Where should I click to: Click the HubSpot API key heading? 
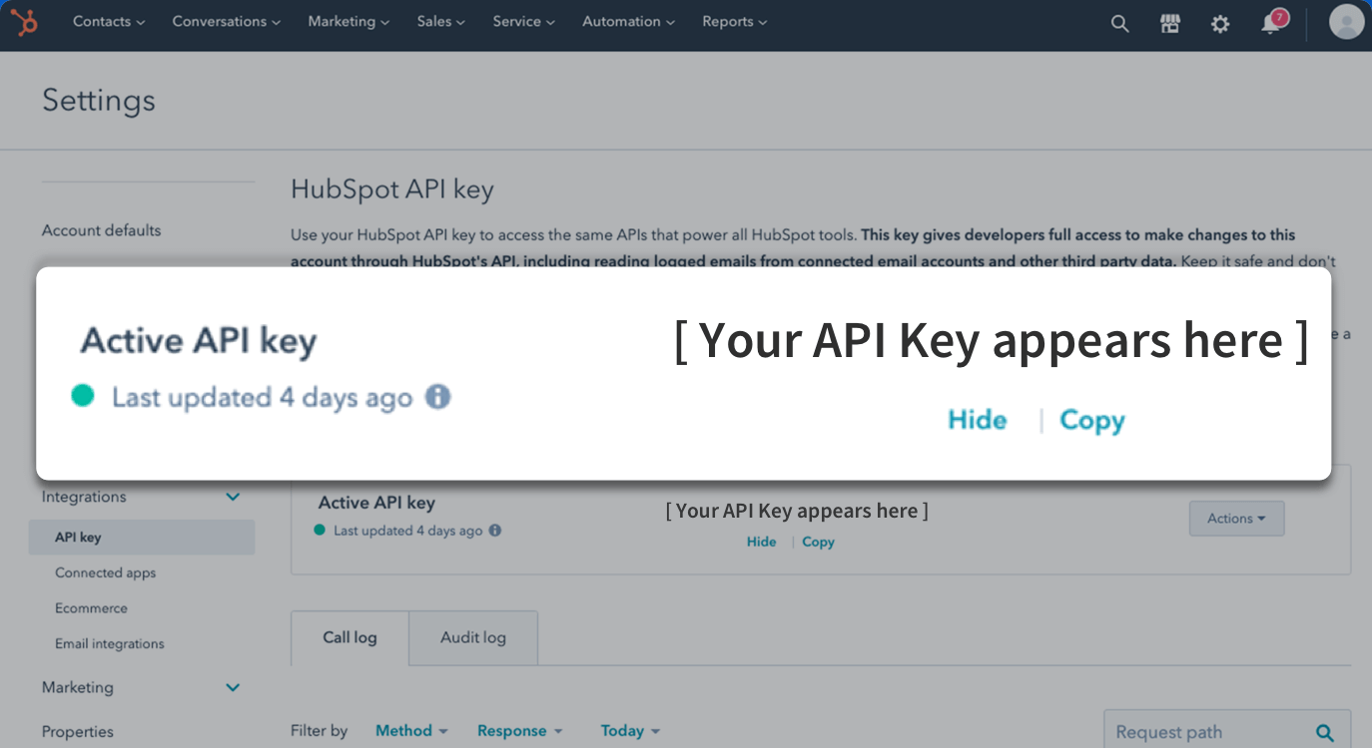[x=392, y=189]
